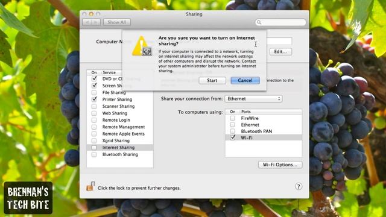Viewport: 386px width, 217px height.
Task: Click the lock icon to prevent changes
Action: point(90,186)
